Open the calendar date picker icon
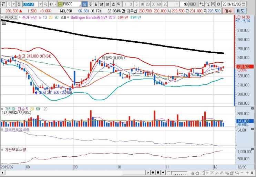This screenshot has height=177, width=256. tap(244, 4)
